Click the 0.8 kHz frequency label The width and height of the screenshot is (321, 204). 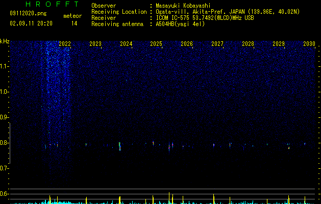(x=5, y=143)
